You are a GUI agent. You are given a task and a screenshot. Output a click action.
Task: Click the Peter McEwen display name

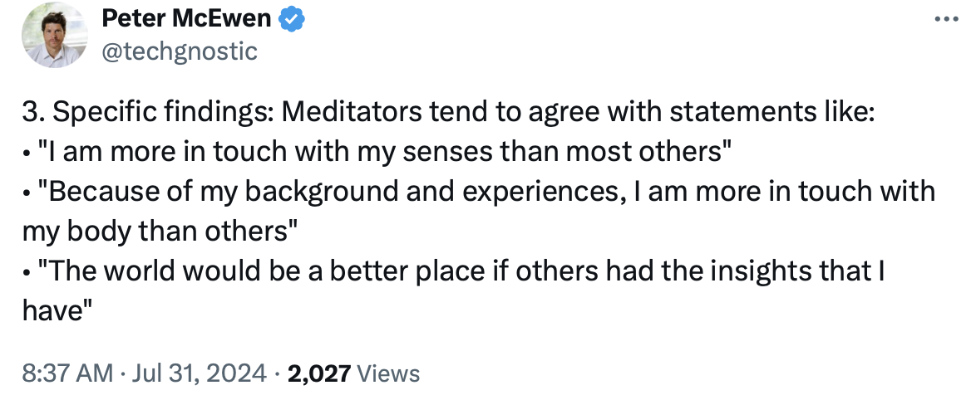click(187, 18)
